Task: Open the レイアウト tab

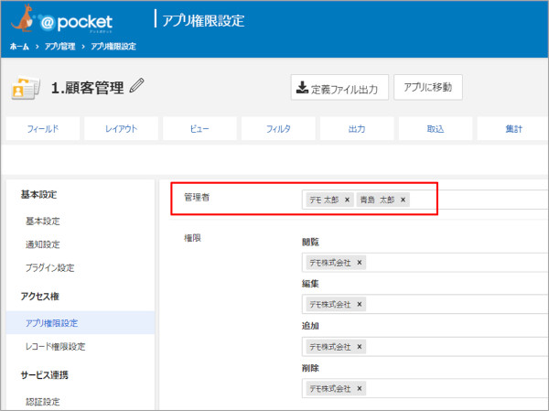Action: click(x=121, y=128)
